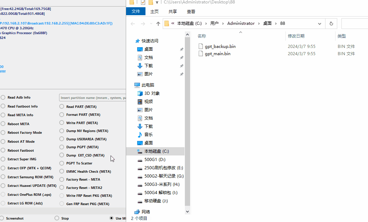
Task: Click the 网络 network icon
Action: point(137,212)
